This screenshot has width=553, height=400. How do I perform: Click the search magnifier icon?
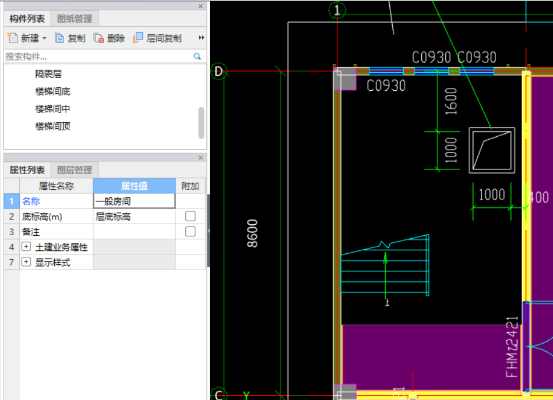tap(198, 56)
